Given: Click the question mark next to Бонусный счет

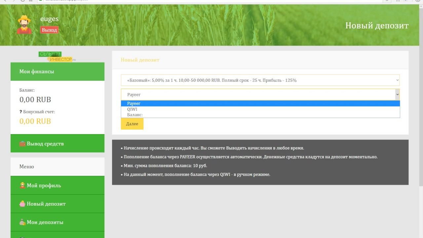Looking at the screenshot, I should coord(21,112).
